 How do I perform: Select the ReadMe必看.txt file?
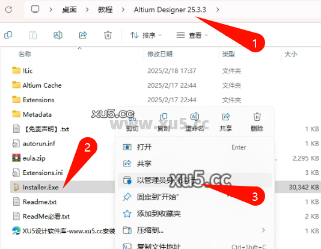click(46, 217)
